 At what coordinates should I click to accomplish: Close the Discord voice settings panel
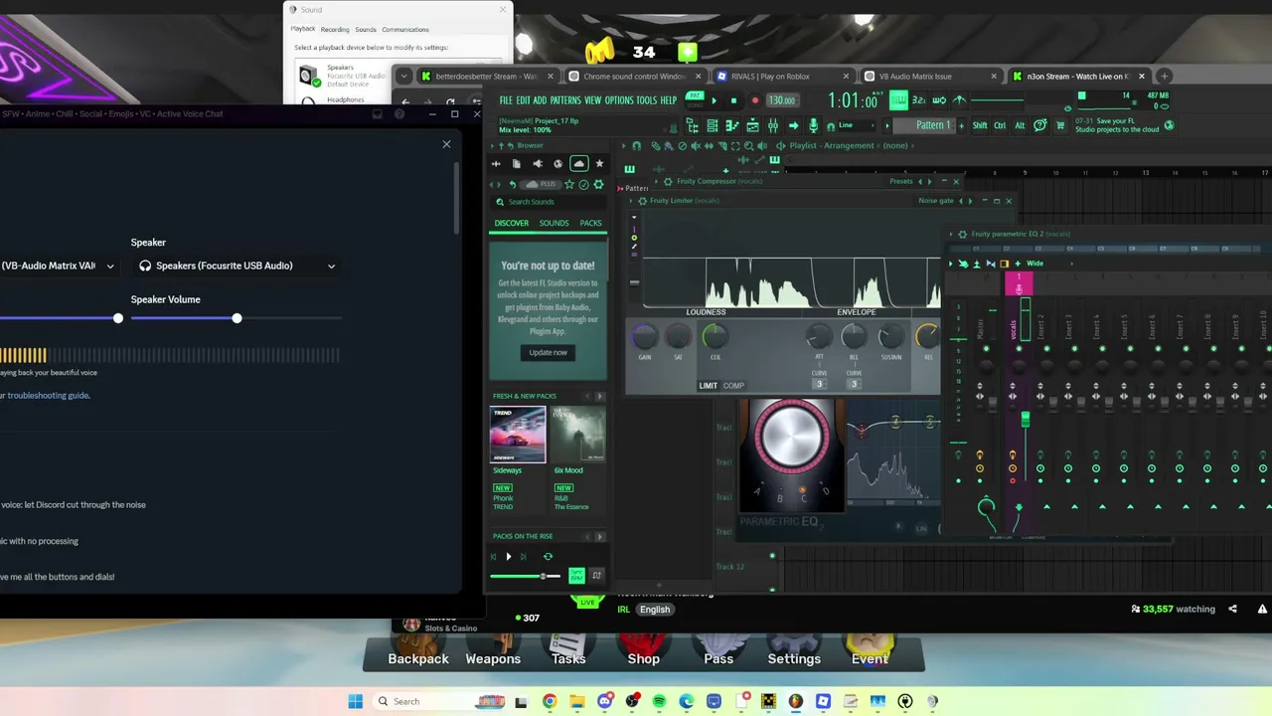446,144
